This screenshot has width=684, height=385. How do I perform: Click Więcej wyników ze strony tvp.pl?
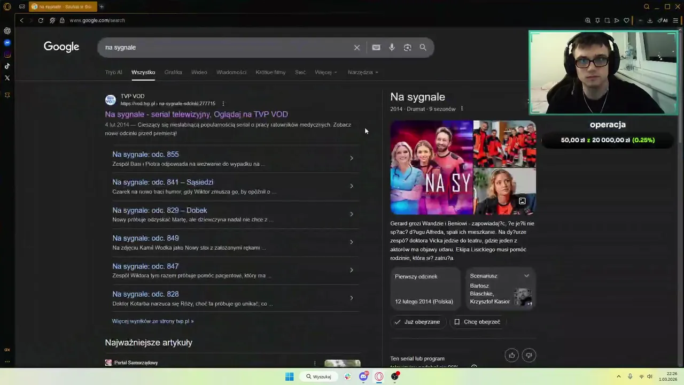(153, 321)
